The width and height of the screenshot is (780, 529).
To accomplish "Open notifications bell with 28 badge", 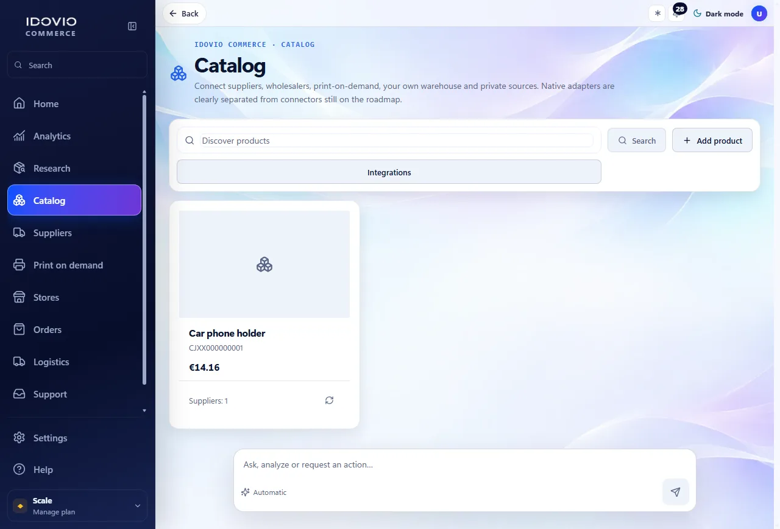I will pos(676,13).
